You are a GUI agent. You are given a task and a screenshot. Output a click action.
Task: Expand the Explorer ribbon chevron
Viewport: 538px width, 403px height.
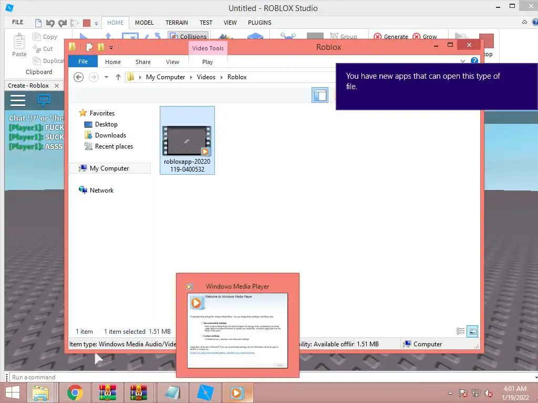click(x=463, y=61)
